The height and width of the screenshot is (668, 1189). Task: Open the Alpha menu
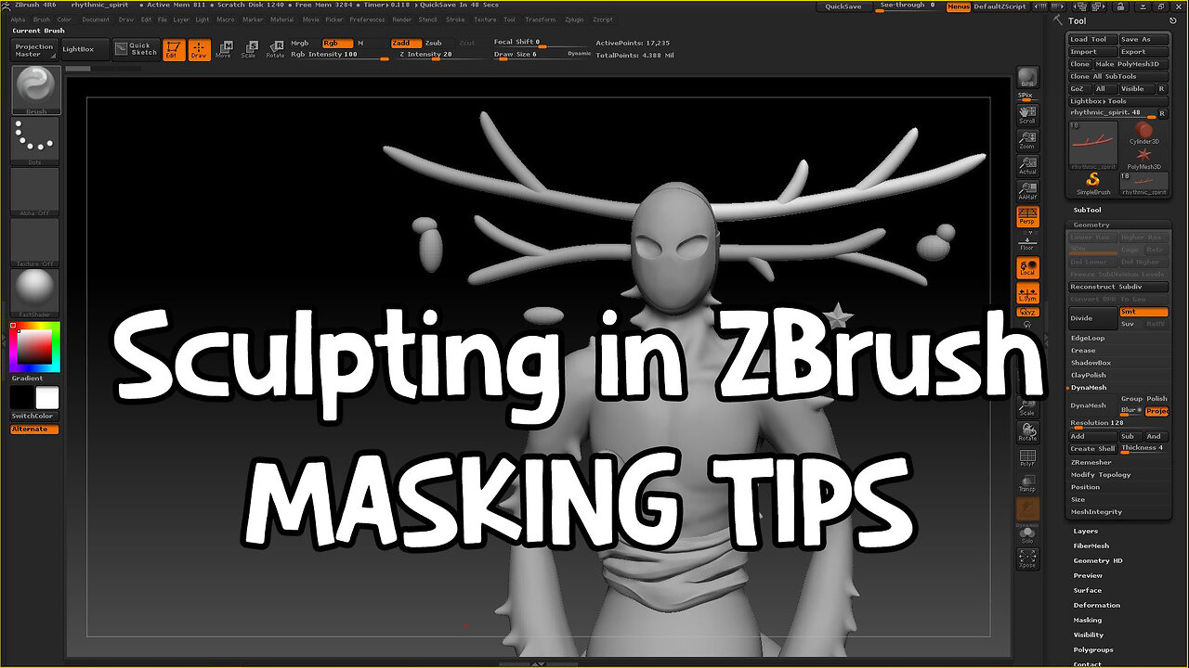19,19
